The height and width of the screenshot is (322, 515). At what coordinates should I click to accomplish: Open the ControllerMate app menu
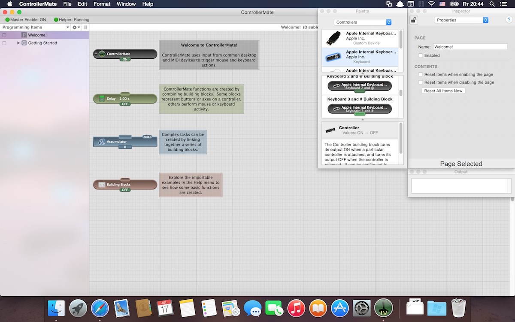[38, 4]
